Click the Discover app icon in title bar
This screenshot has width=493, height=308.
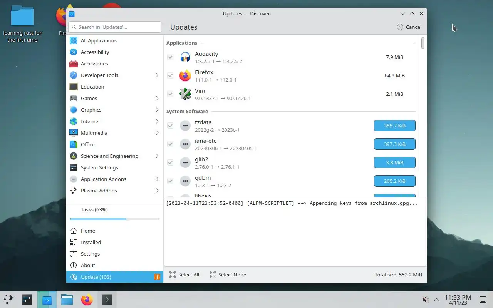(x=72, y=14)
